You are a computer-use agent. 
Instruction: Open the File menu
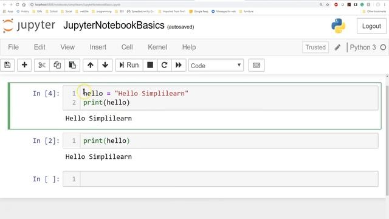click(13, 47)
